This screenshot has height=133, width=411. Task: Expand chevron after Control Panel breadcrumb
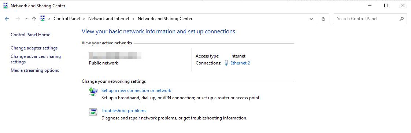[x=84, y=19]
